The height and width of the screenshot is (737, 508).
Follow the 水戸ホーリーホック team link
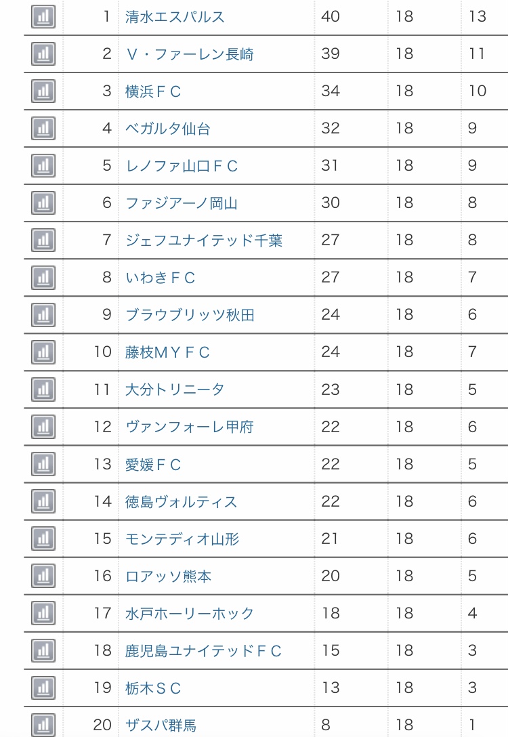click(x=190, y=614)
